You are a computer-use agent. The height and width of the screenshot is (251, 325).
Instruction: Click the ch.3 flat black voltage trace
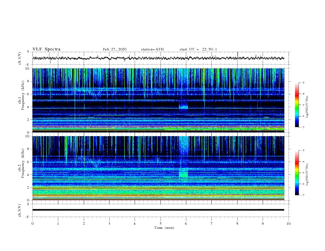pos(158,210)
